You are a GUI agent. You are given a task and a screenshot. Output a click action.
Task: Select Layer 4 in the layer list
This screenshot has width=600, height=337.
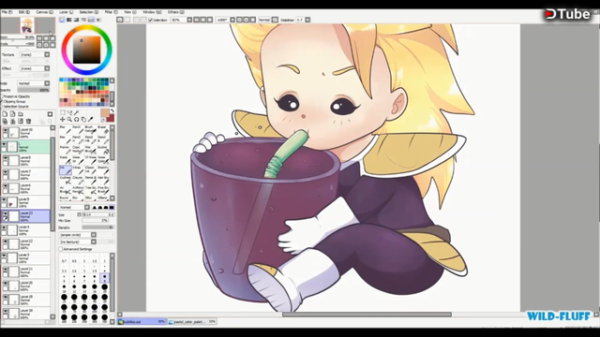[26, 230]
